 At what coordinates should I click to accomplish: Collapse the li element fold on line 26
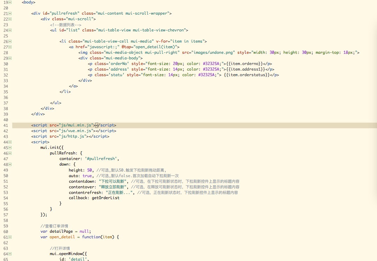tap(10, 41)
